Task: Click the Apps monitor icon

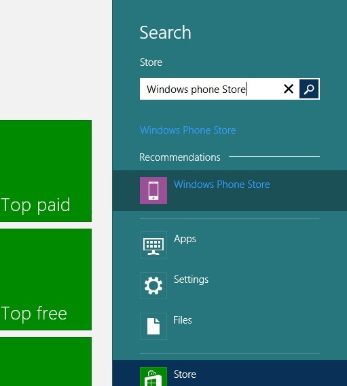Action: coord(153,245)
